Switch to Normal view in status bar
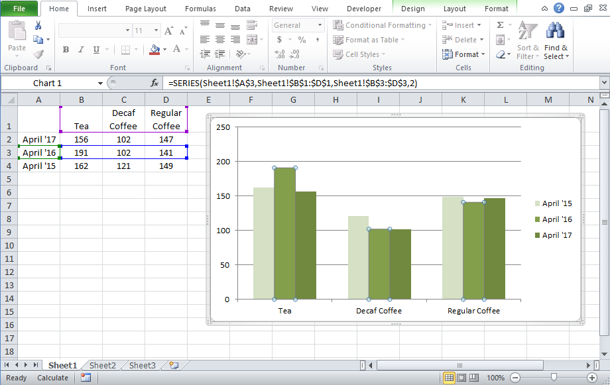 (449, 378)
